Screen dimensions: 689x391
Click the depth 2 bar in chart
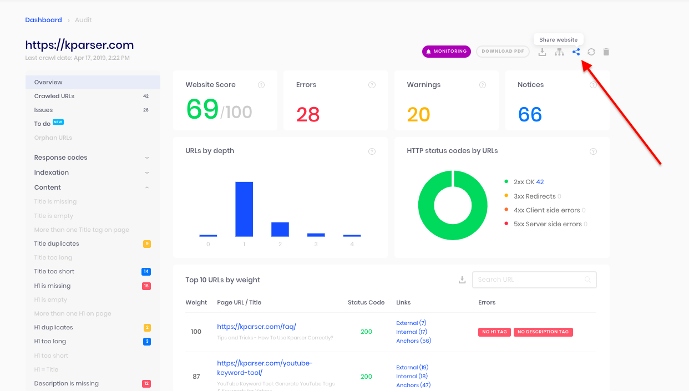coord(280,230)
